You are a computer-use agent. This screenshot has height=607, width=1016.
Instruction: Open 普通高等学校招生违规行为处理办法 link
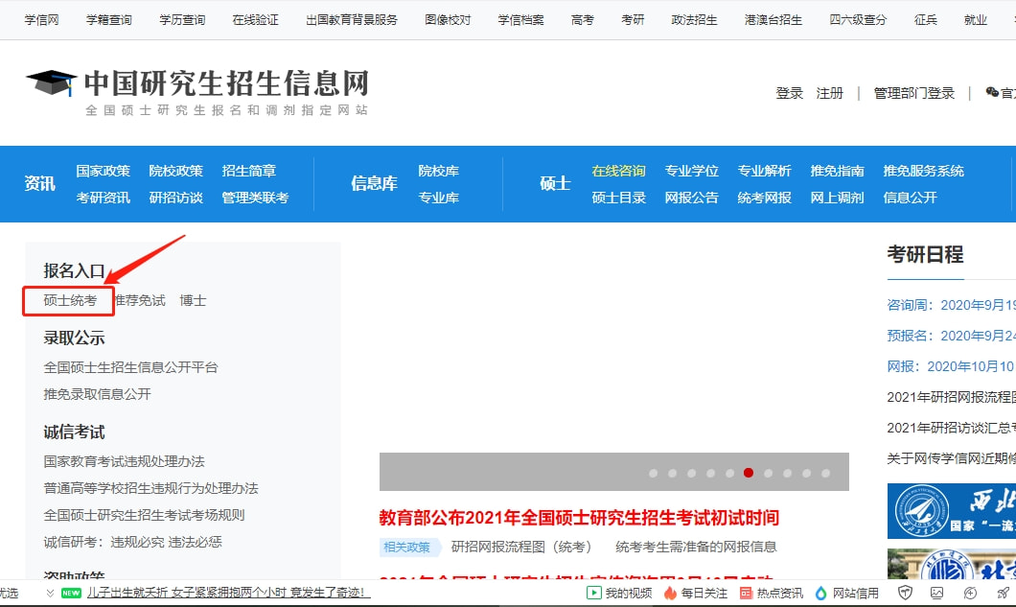(151, 488)
